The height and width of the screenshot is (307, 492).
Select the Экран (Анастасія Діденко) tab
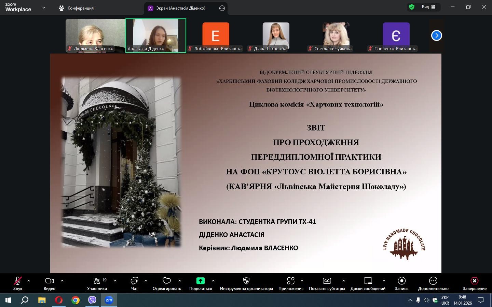180,8
